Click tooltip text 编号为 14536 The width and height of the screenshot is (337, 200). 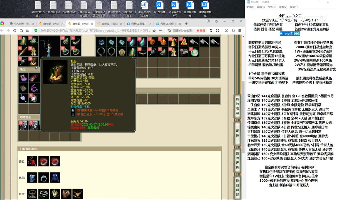(79, 121)
